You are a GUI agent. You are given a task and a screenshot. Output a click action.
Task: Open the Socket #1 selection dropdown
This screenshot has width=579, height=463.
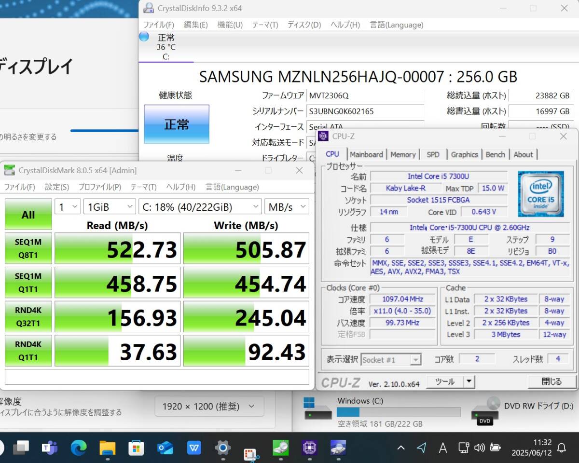coord(391,360)
